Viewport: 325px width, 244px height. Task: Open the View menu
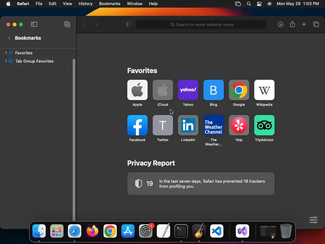click(67, 4)
